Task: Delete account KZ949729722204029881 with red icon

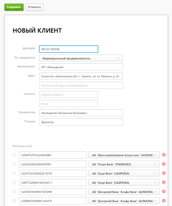Action: (x=164, y=155)
